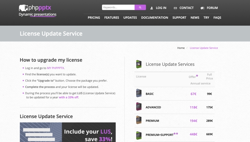Click the 448€ offer price
The width and height of the screenshot is (250, 142).
pos(193,134)
